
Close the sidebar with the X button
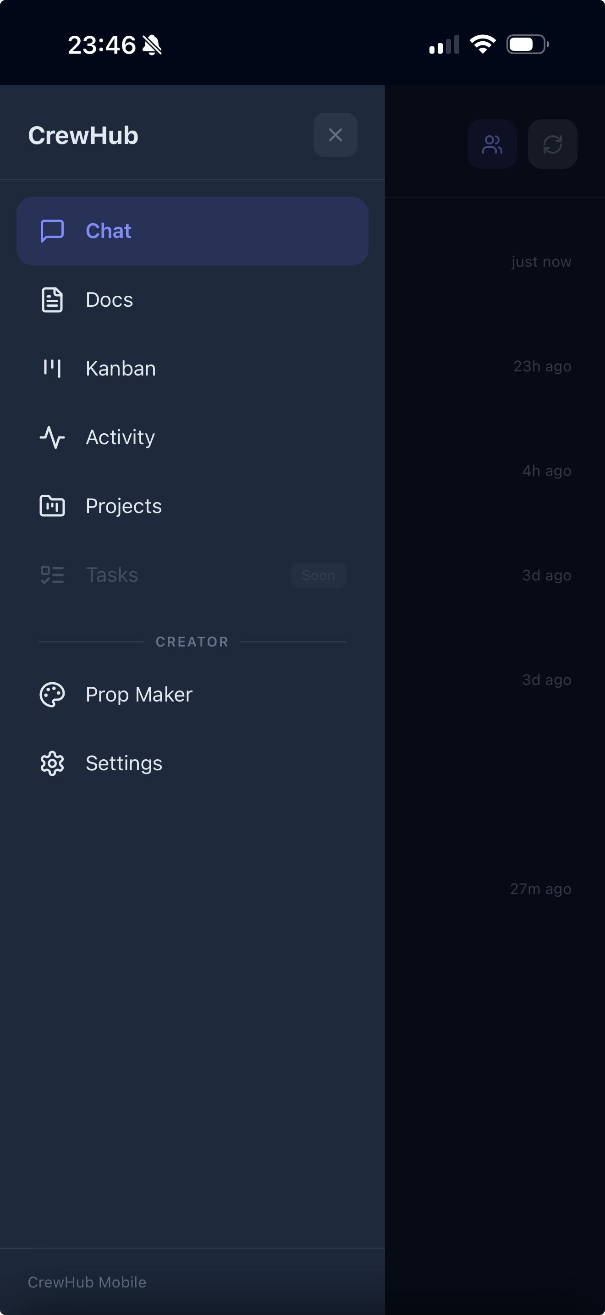335,135
